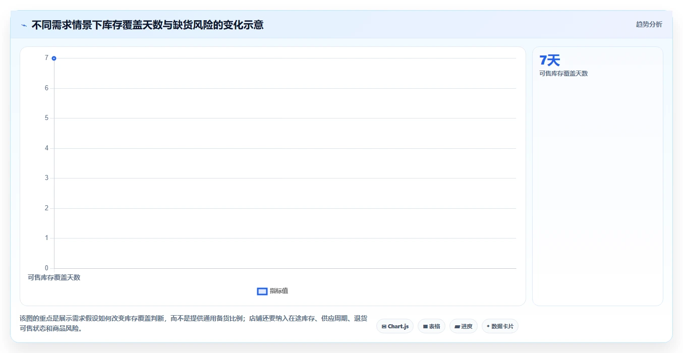Click the 表格 tag icon
The image size is (683, 353).
(x=425, y=327)
